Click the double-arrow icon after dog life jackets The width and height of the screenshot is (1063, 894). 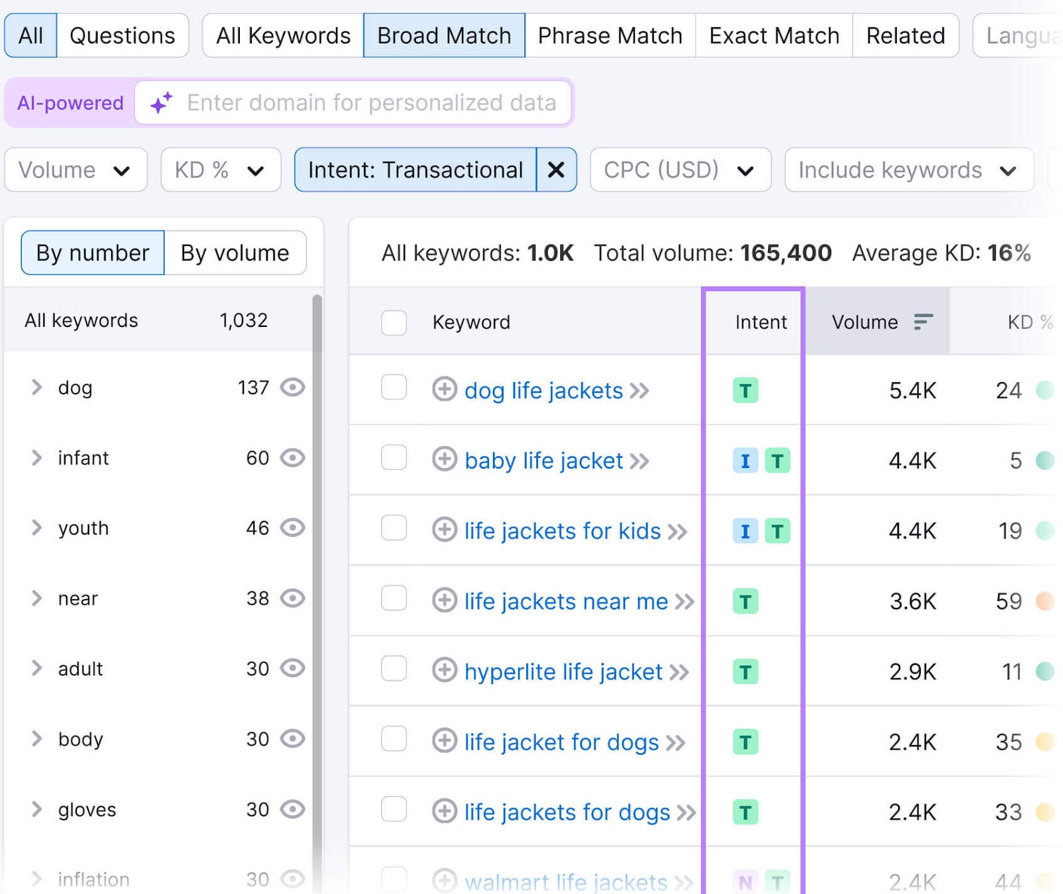pyautogui.click(x=639, y=391)
